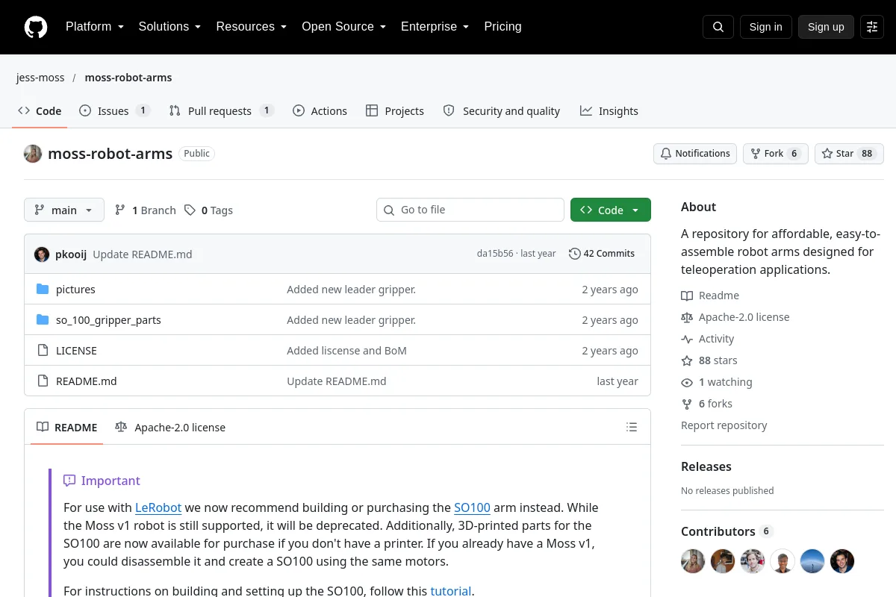The height and width of the screenshot is (597, 896).
Task: Switch to the Apache-2.0 license README tab
Action: 170,428
